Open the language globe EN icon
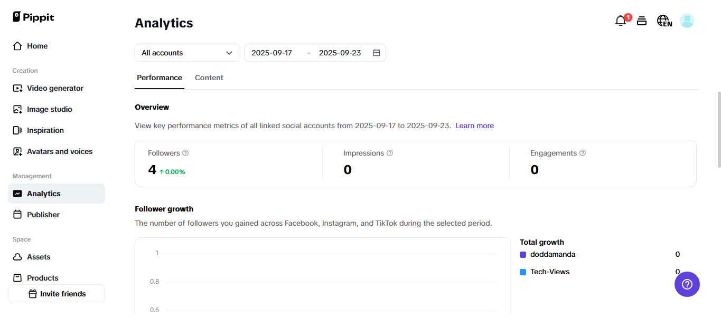 coord(664,21)
